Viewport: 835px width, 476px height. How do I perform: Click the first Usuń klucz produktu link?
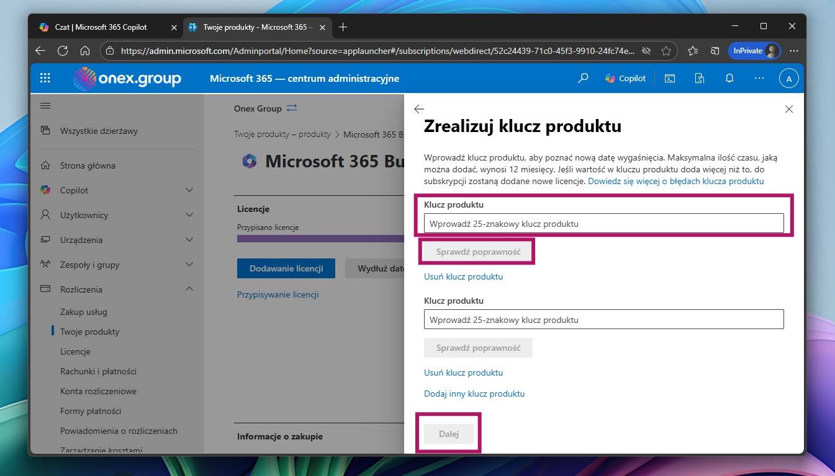pyautogui.click(x=463, y=276)
